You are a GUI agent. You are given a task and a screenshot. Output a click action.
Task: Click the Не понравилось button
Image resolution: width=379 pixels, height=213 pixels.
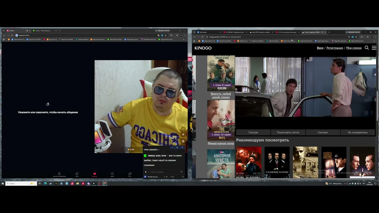(358, 133)
